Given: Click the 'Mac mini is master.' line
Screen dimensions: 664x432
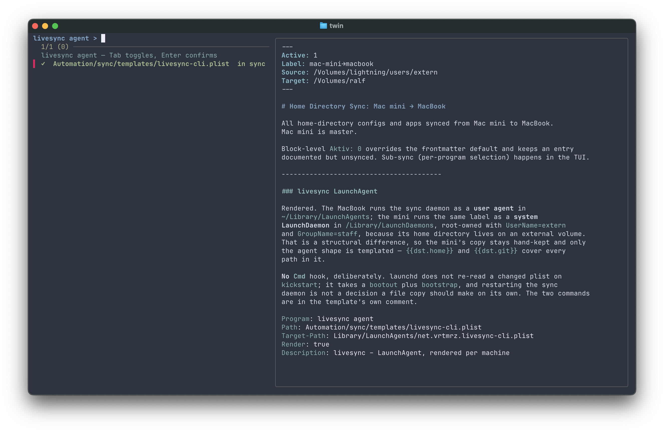Looking at the screenshot, I should tap(319, 132).
